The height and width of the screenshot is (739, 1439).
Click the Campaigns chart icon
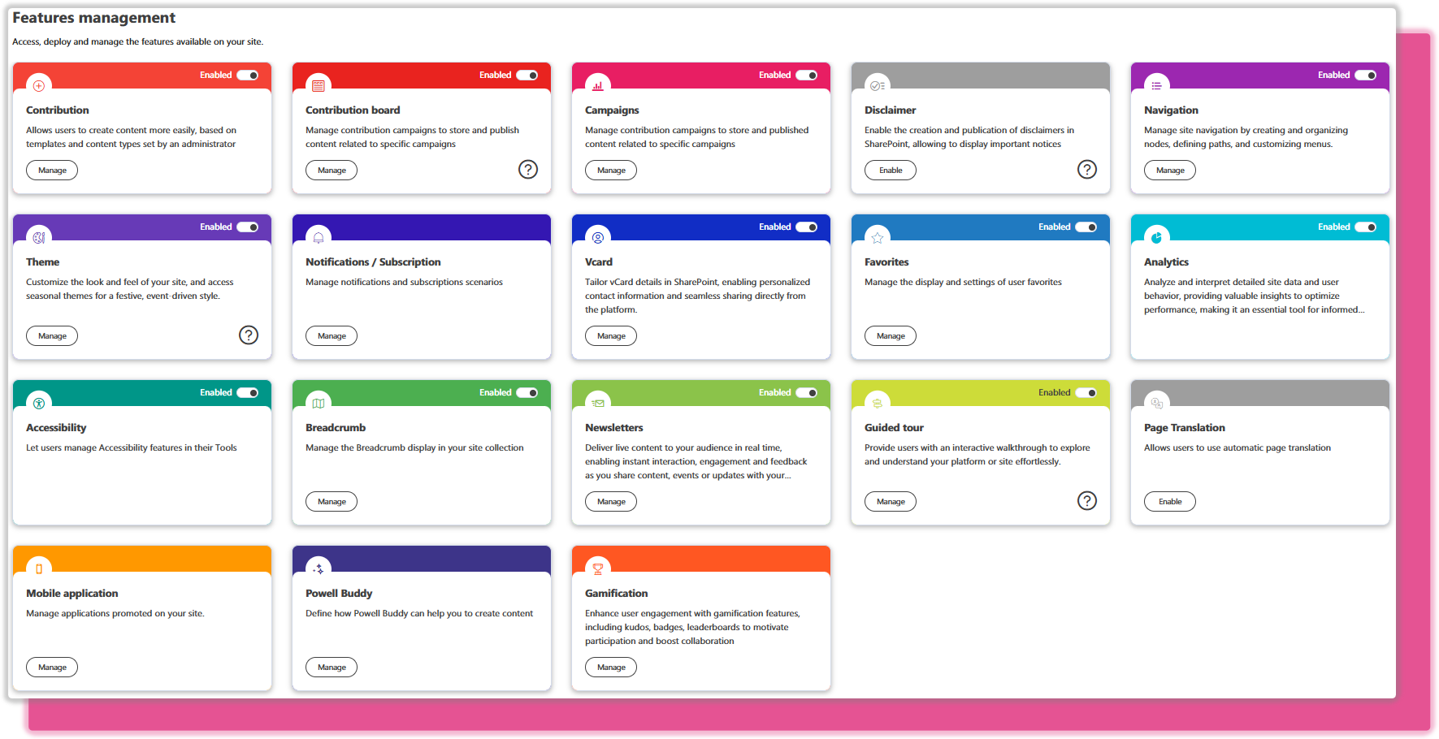pyautogui.click(x=598, y=85)
